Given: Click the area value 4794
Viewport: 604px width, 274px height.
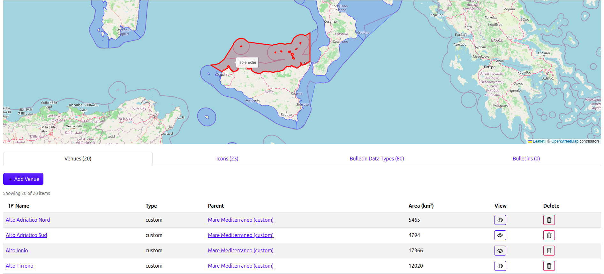Looking at the screenshot, I should (414, 235).
